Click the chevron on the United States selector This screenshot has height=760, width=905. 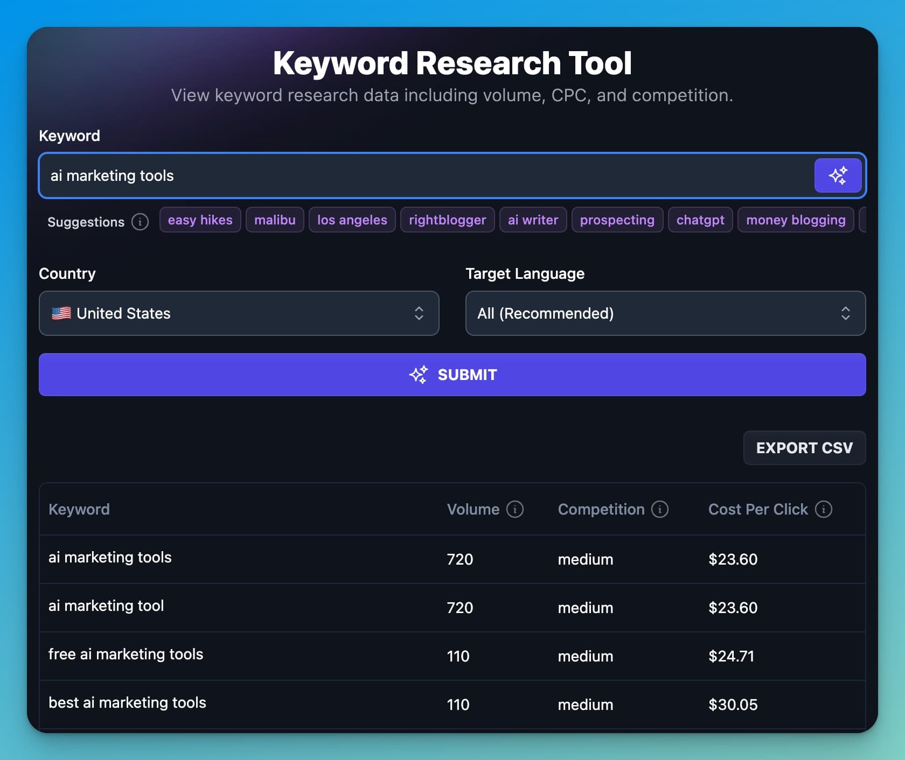[419, 313]
